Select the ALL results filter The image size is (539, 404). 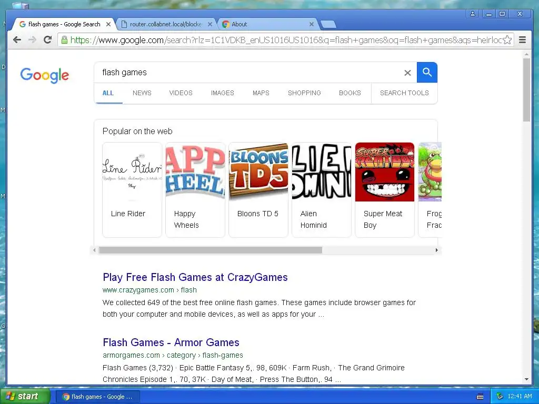point(108,93)
